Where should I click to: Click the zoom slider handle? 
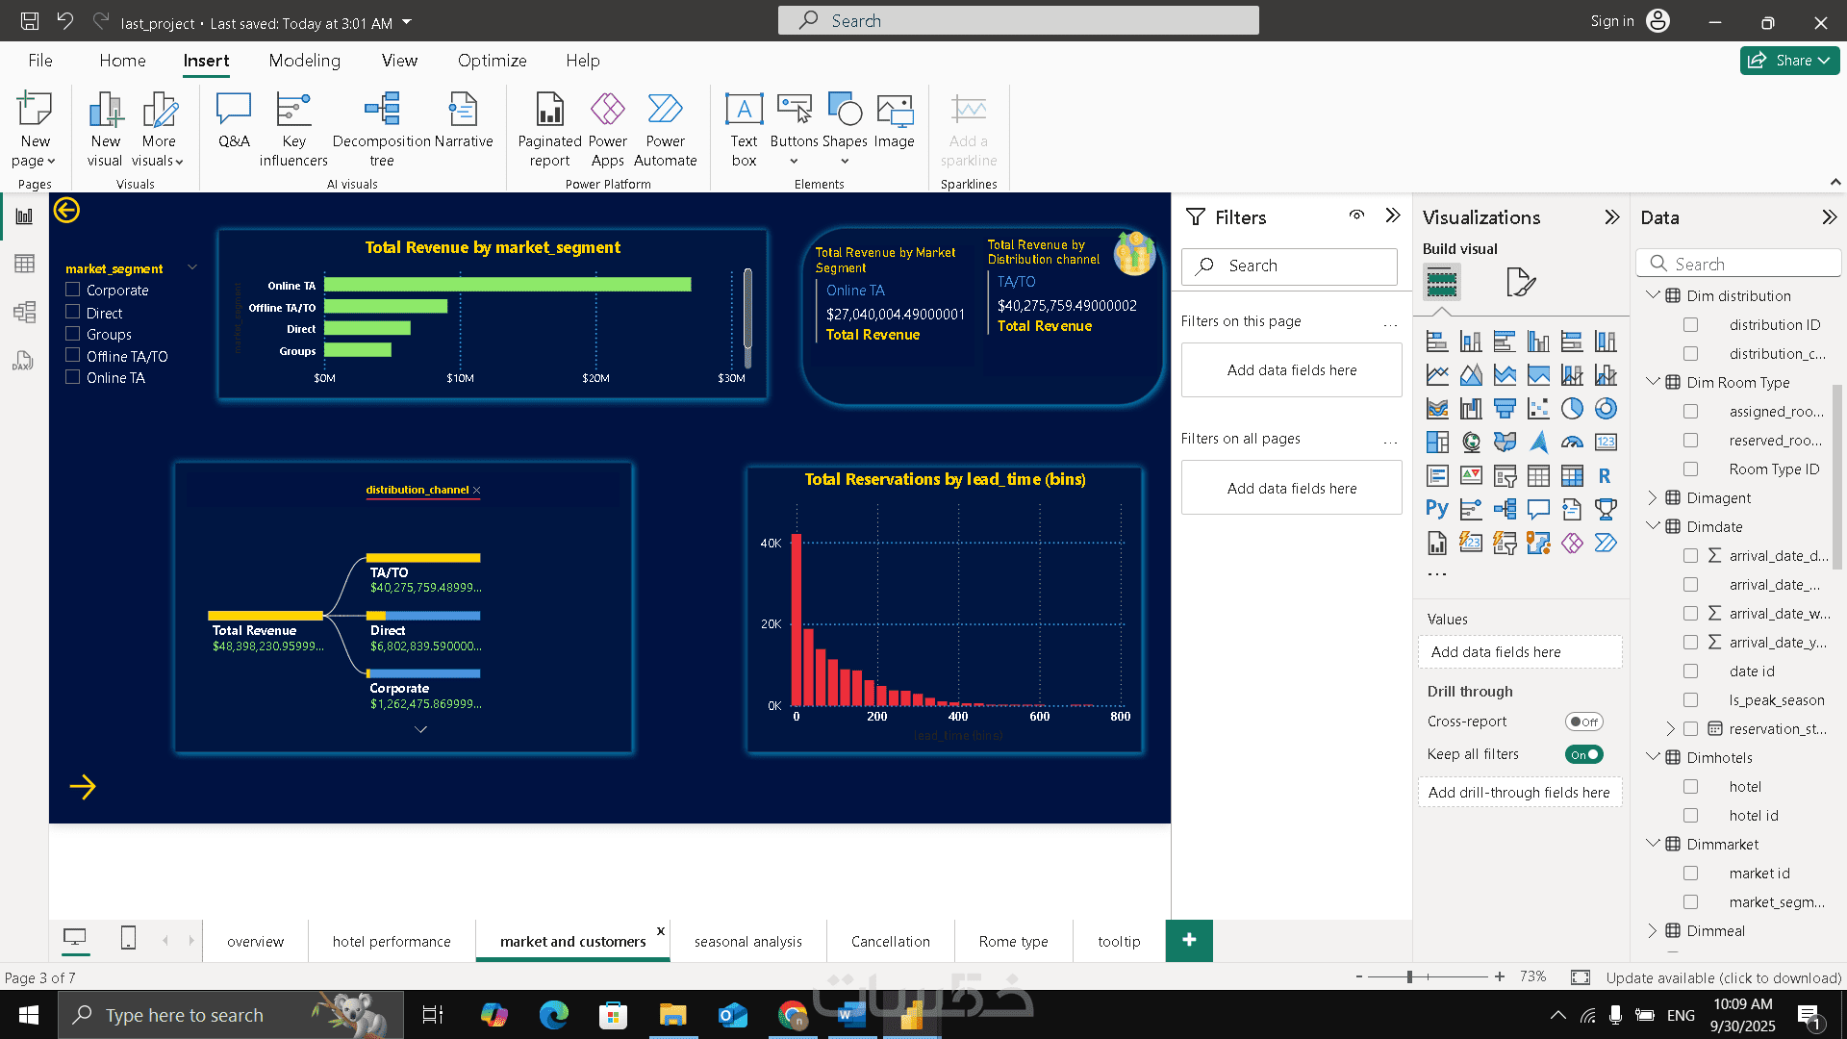point(1409,976)
